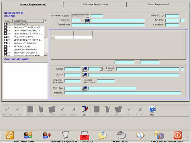Open the yellow folder with photo icon

tap(103, 135)
